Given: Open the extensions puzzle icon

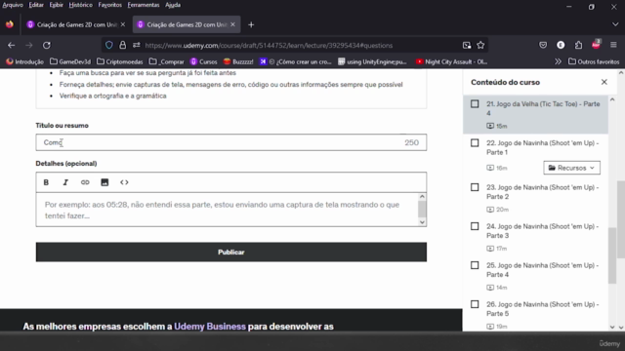Looking at the screenshot, I should point(578,46).
